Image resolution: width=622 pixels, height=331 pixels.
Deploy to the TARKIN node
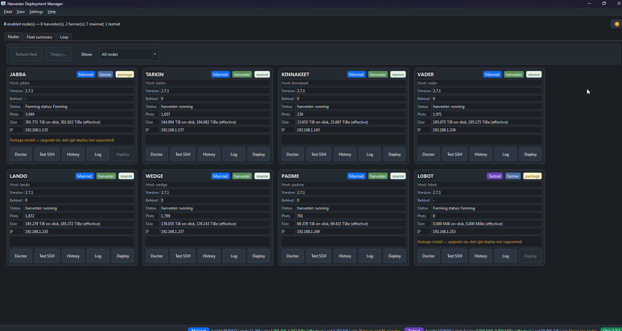pos(259,154)
